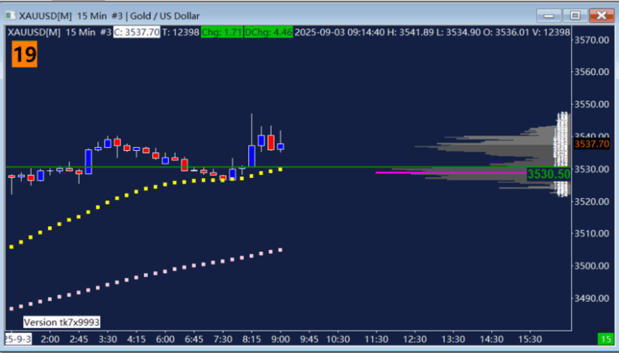Click the tall blue candle near 8:15
The width and height of the screenshot is (619, 353).
(x=251, y=155)
